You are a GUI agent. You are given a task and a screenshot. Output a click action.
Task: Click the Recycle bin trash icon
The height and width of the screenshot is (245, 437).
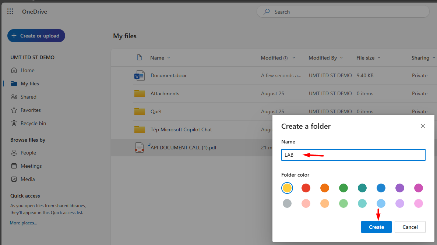(x=14, y=123)
